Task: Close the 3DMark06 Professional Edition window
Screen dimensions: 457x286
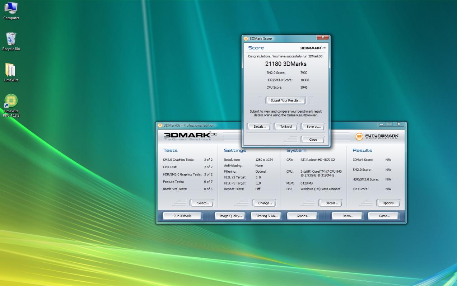Action: click(x=398, y=124)
